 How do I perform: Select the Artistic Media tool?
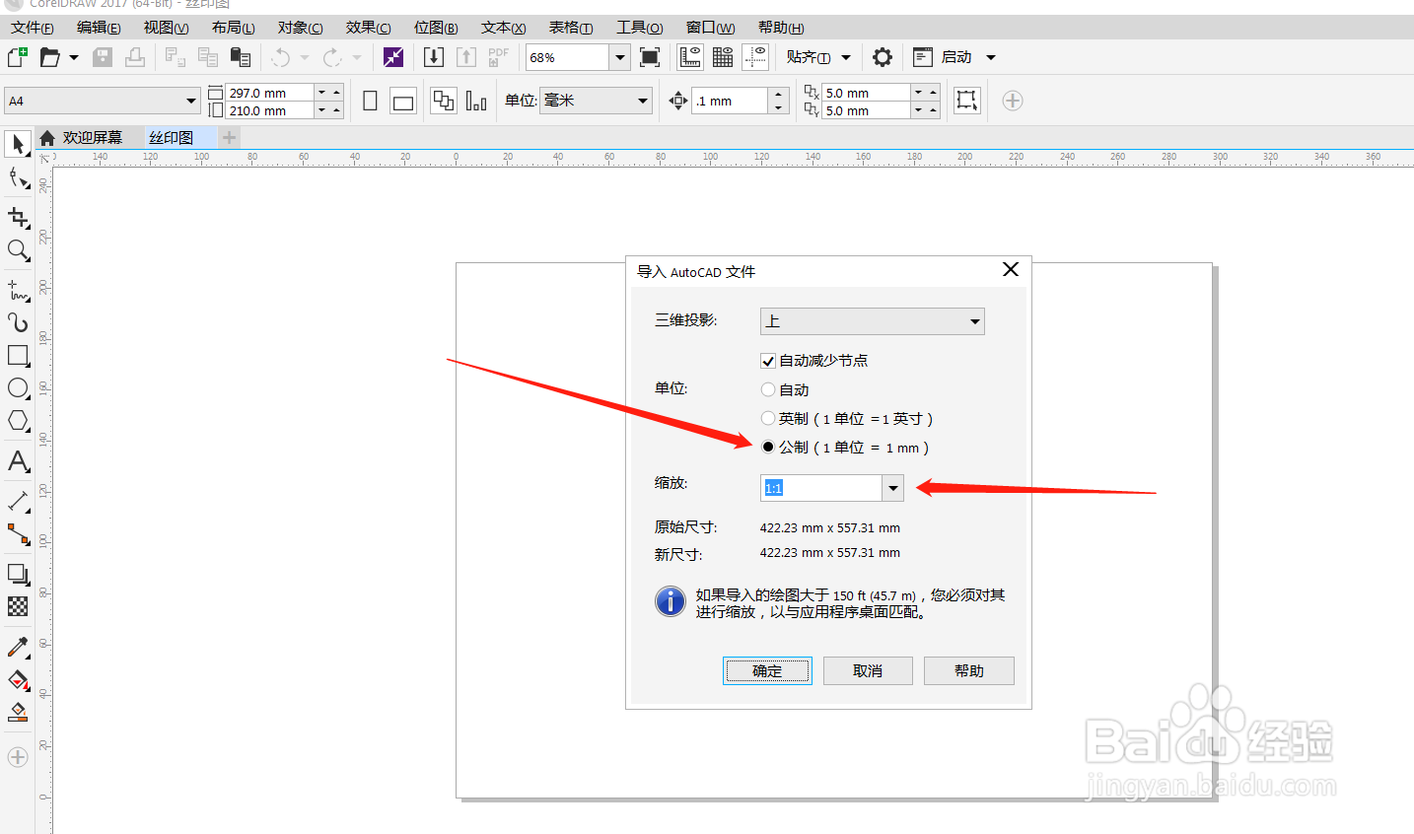18,321
